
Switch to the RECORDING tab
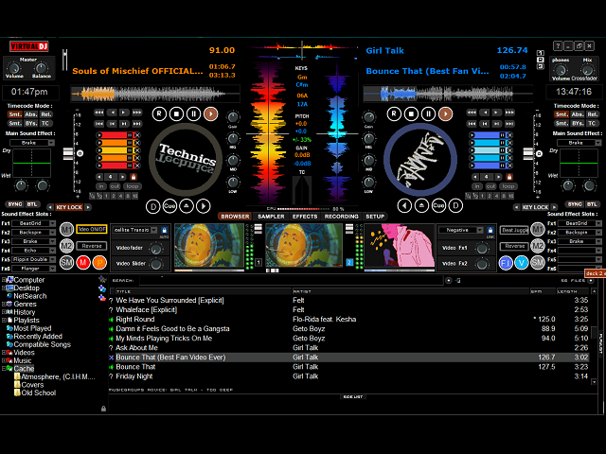point(342,217)
